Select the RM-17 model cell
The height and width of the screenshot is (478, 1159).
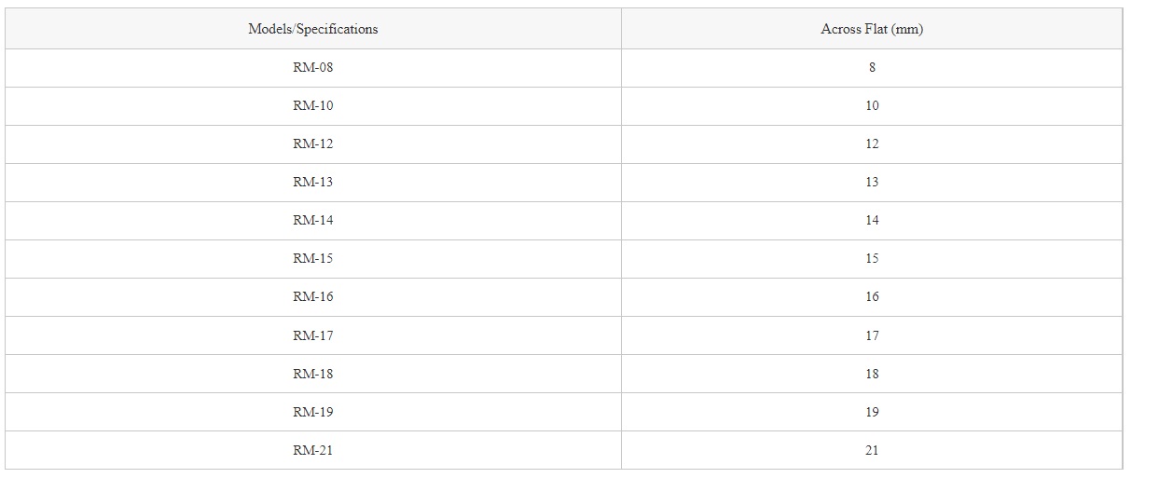tap(313, 335)
